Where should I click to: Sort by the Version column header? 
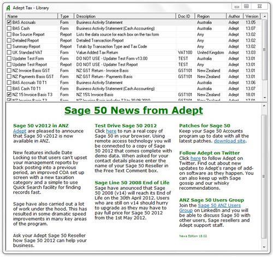(x=252, y=16)
